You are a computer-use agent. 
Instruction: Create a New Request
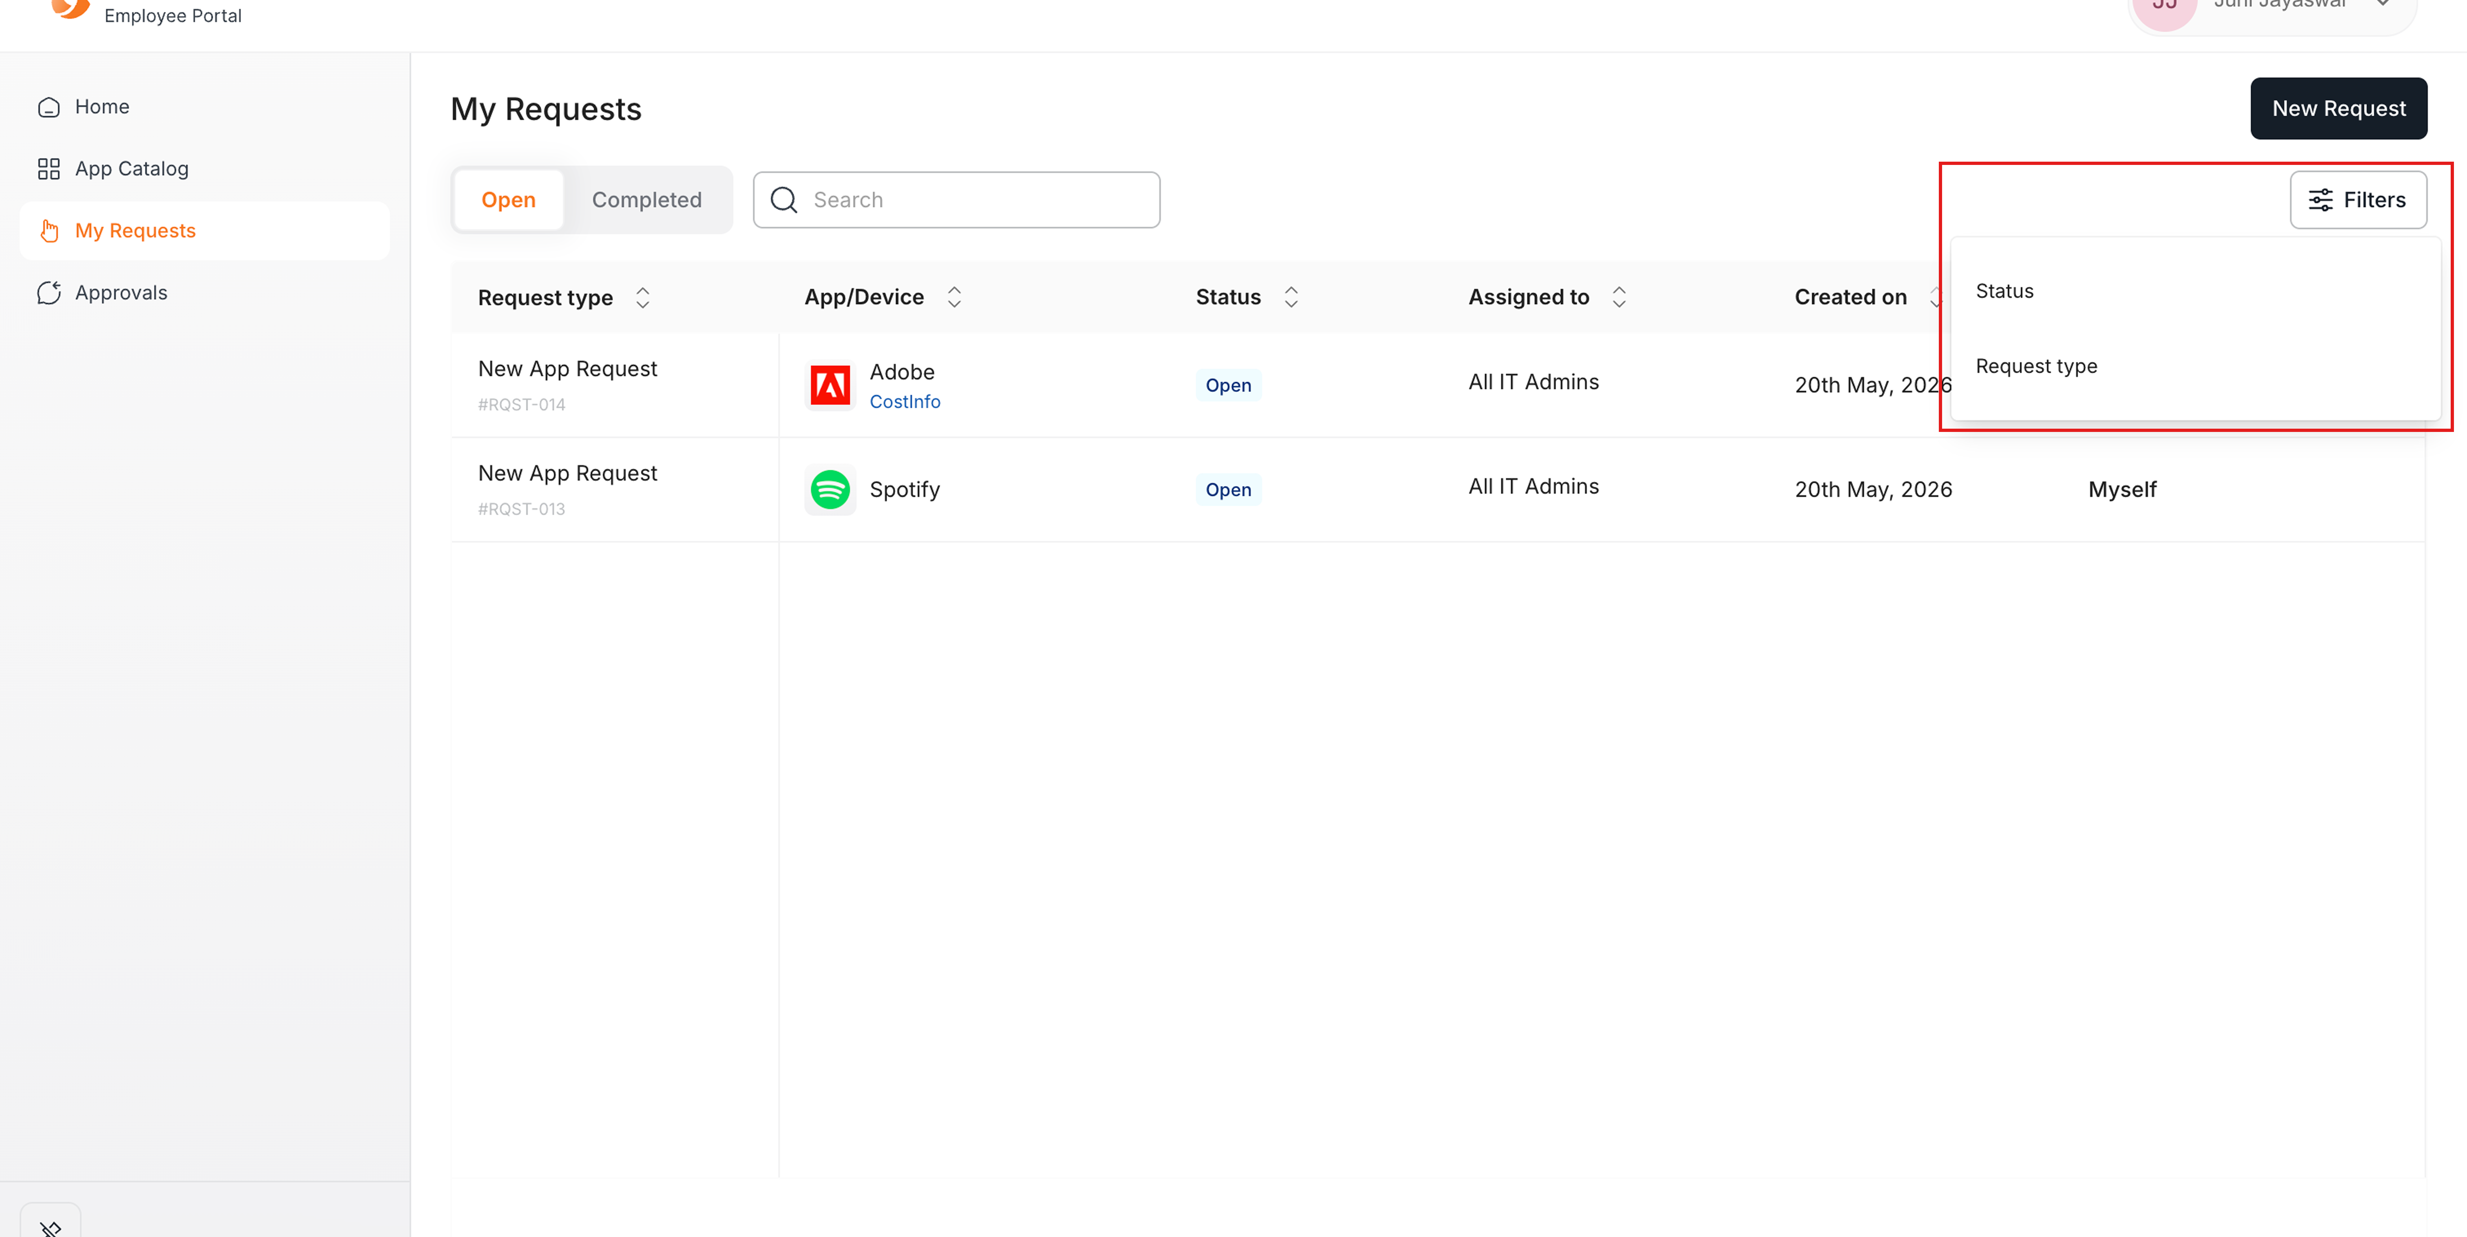(x=2339, y=108)
